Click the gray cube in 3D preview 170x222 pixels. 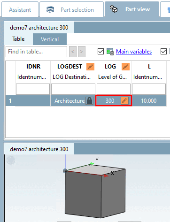[95, 191]
